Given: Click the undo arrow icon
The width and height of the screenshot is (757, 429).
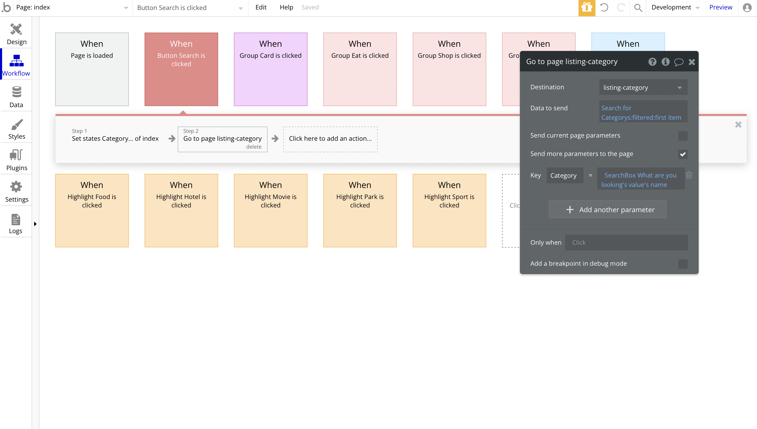Looking at the screenshot, I should click(x=604, y=8).
